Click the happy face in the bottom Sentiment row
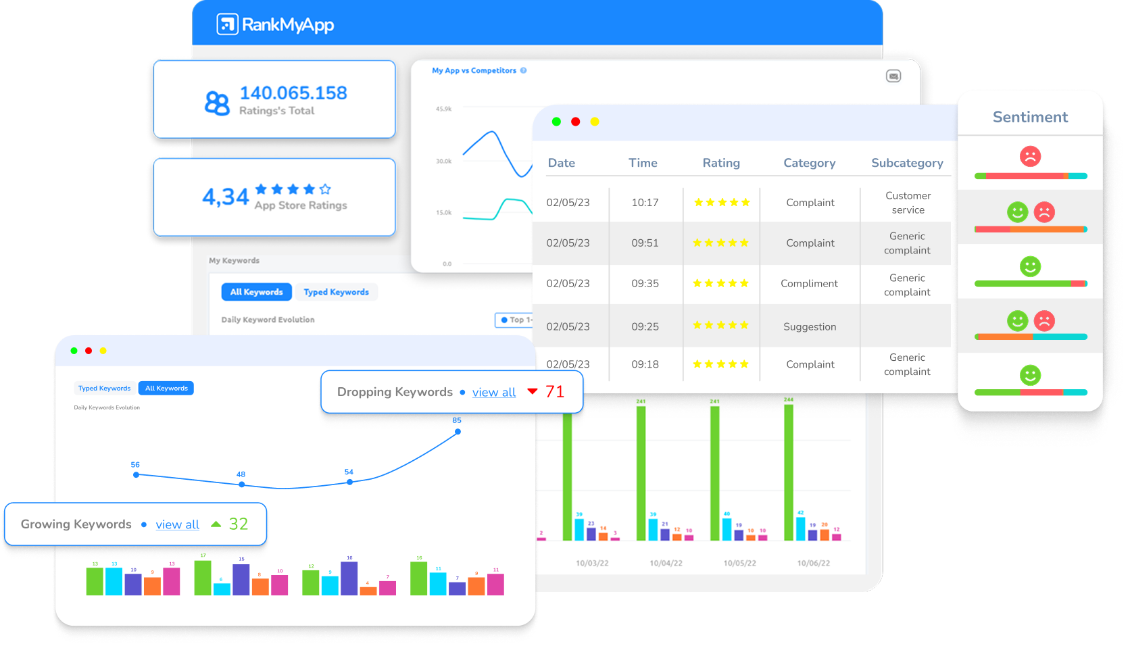1130x646 pixels. tap(1029, 376)
